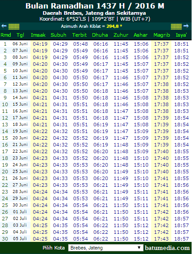192x254 pixels.
Task: Click the date 03 Juli
Action: click(x=20, y=225)
